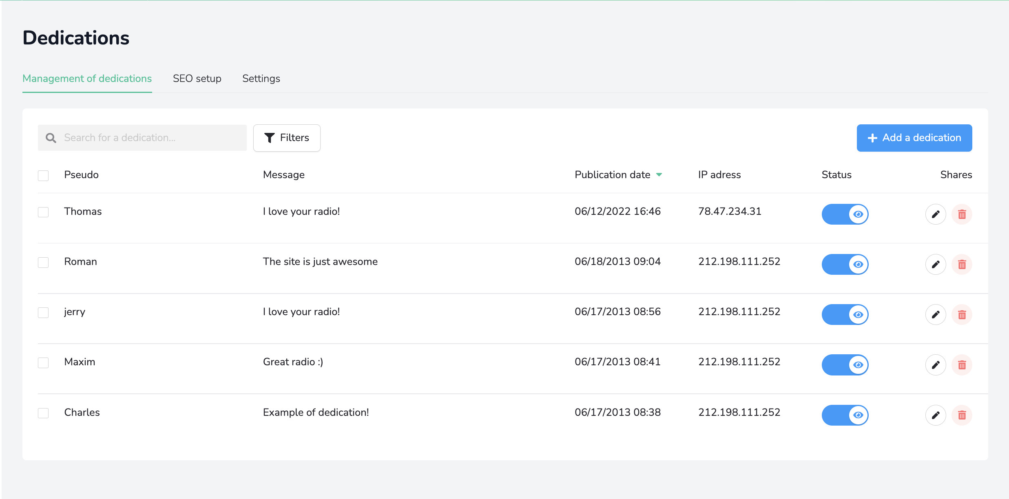Screen dimensions: 1009x499
Task: Disable the status switch for jerry
Action: [x=845, y=314]
